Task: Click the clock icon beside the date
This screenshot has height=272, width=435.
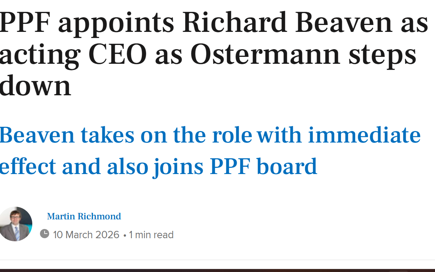Action: point(45,234)
